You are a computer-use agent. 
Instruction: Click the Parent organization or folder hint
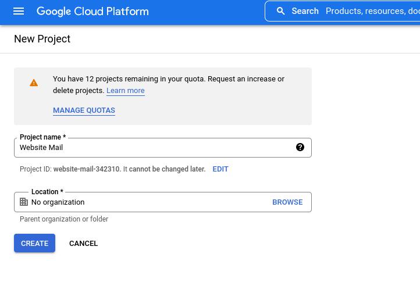click(x=64, y=219)
